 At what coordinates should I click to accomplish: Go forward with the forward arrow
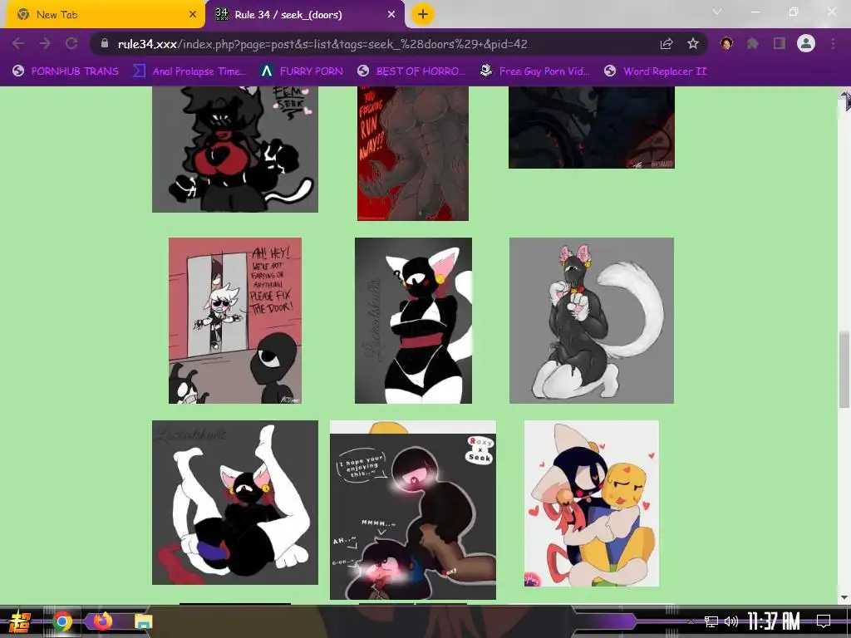point(45,43)
